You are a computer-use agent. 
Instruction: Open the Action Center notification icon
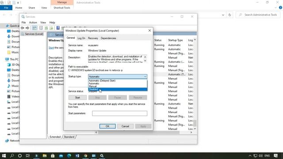click(275, 155)
